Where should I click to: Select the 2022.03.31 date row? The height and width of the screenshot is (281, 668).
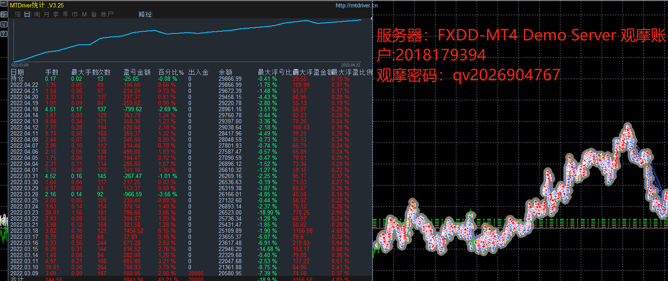click(24, 176)
